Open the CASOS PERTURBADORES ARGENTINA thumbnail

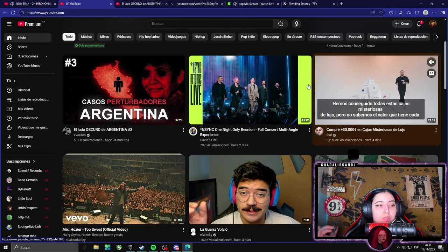(x=124, y=90)
